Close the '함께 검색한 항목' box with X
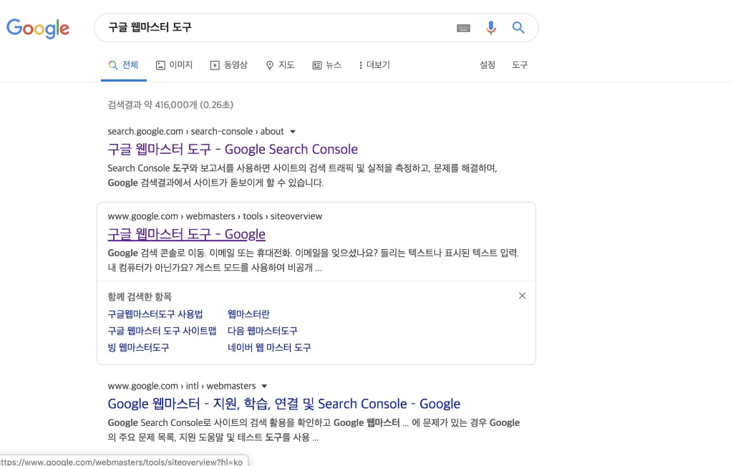This screenshot has width=733, height=466. click(x=522, y=296)
